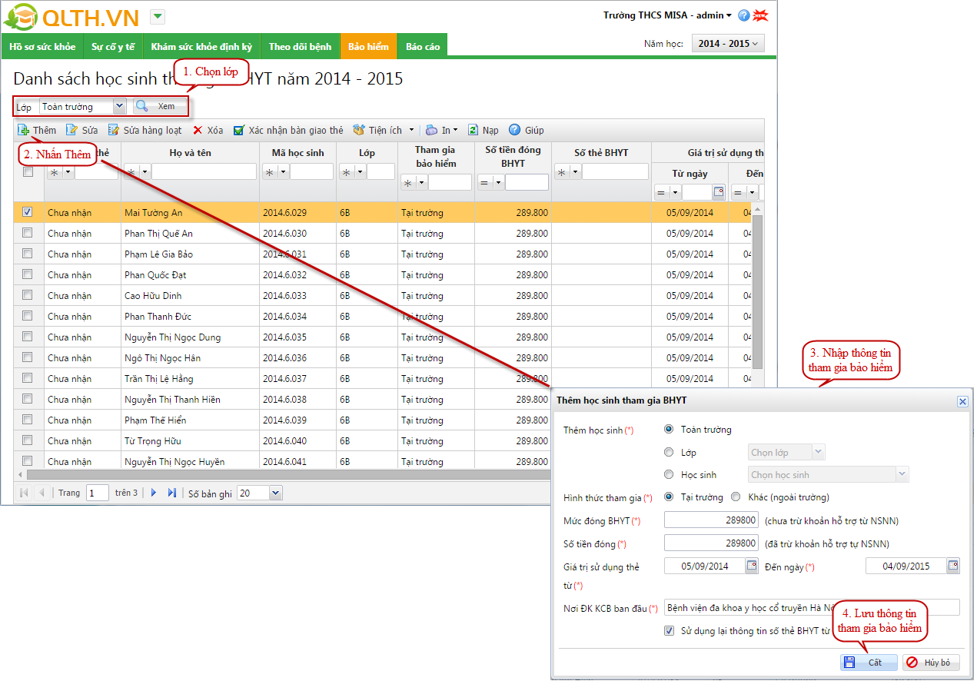Image resolution: width=977 pixels, height=681 pixels.
Task: Select the Lớp radio button in dialog
Action: click(669, 453)
